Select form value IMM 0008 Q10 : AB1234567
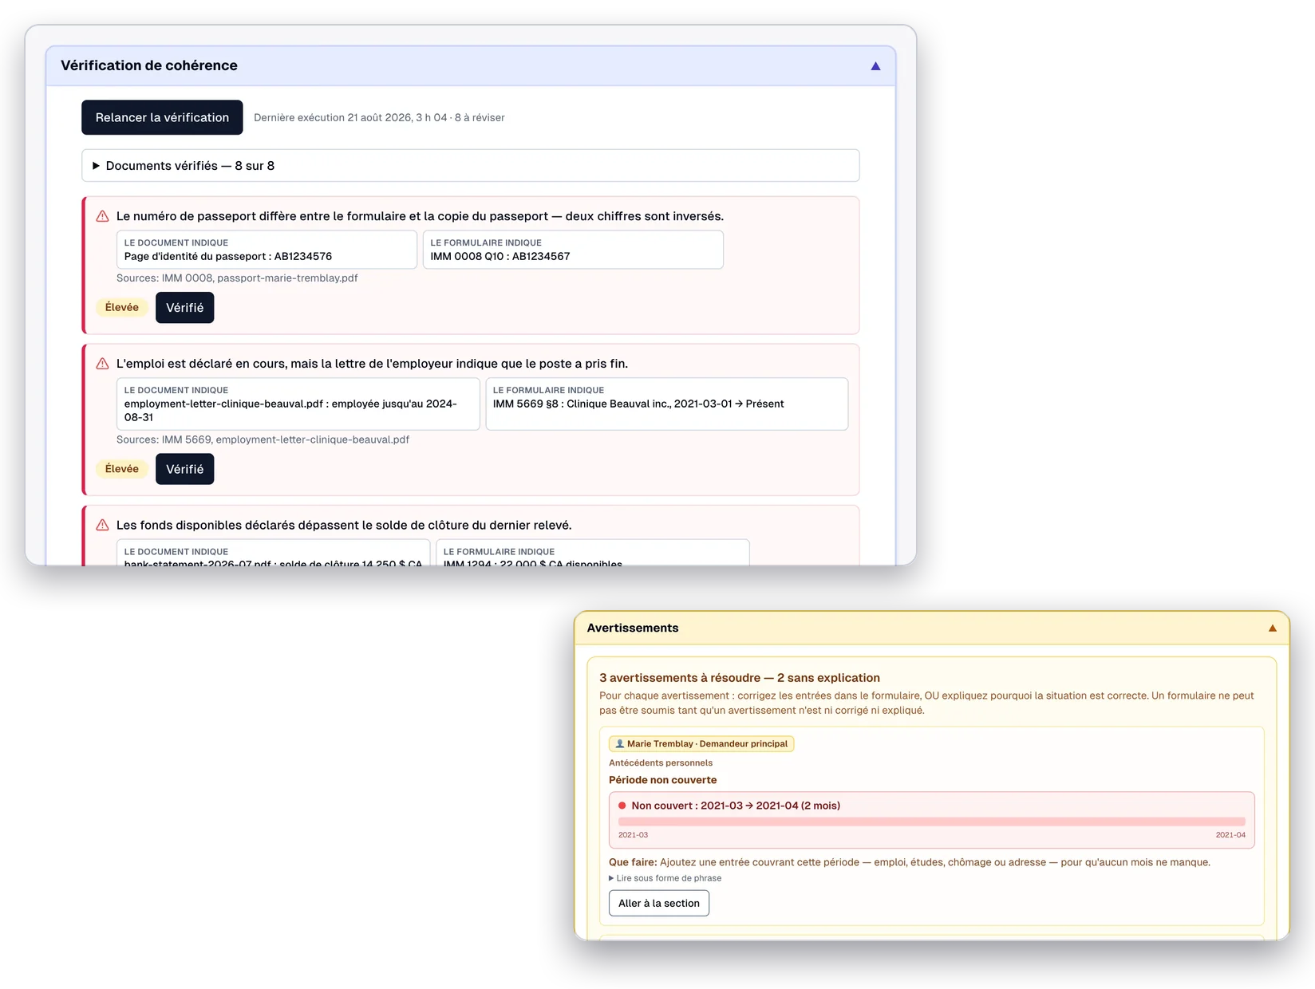This screenshot has height=989, width=1315. click(x=573, y=250)
